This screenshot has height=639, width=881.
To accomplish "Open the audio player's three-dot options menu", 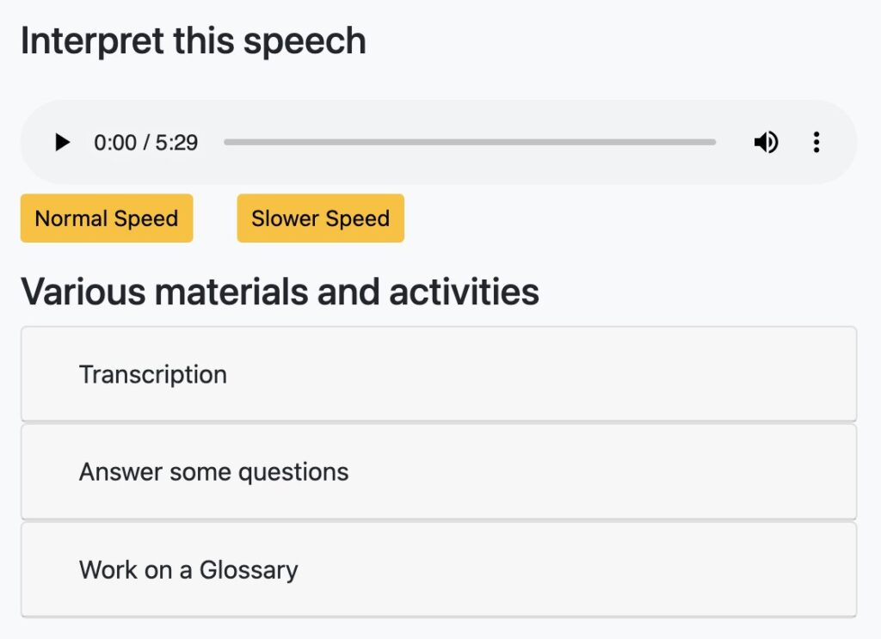I will [816, 143].
